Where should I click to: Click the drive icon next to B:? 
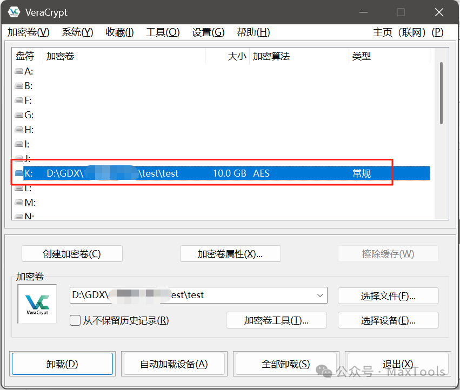pos(19,86)
